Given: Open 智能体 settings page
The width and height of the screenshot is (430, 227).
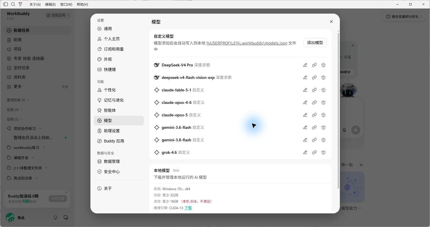Looking at the screenshot, I should pyautogui.click(x=119, y=110).
